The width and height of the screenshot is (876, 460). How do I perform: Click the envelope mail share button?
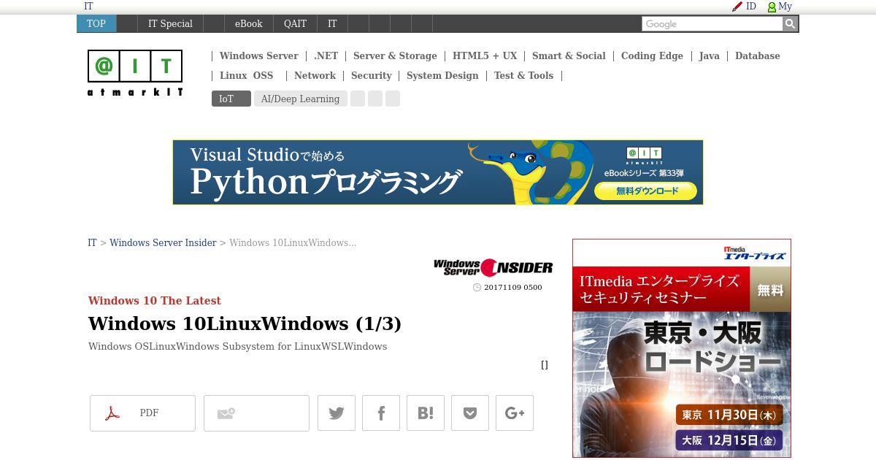pyautogui.click(x=256, y=413)
